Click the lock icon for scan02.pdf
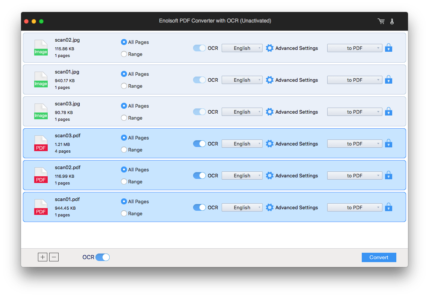The height and width of the screenshot is (297, 429). coord(388,175)
